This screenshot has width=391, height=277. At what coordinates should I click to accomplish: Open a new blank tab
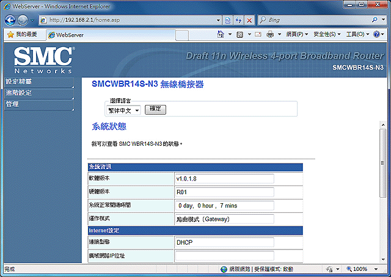coord(182,35)
